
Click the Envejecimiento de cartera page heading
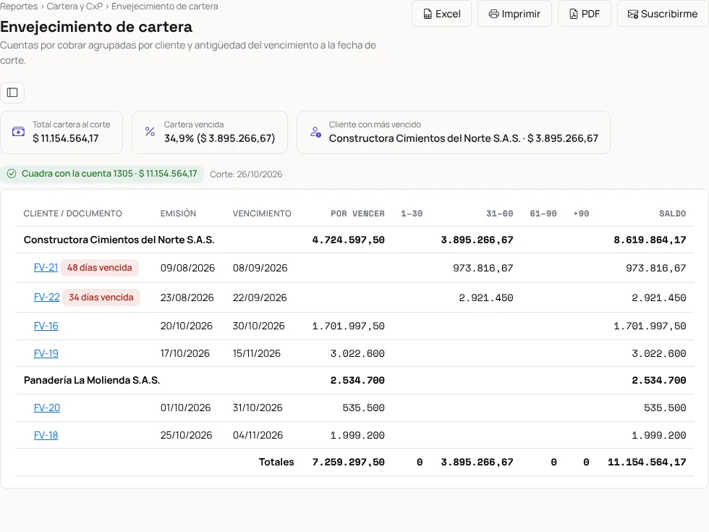(96, 27)
